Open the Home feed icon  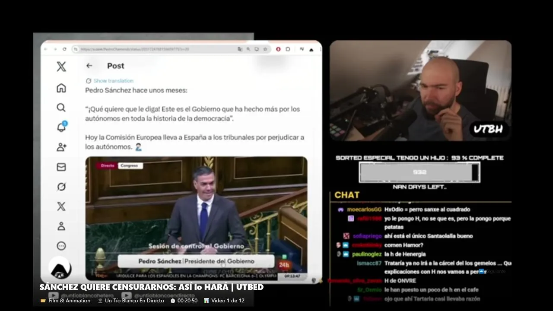point(61,88)
